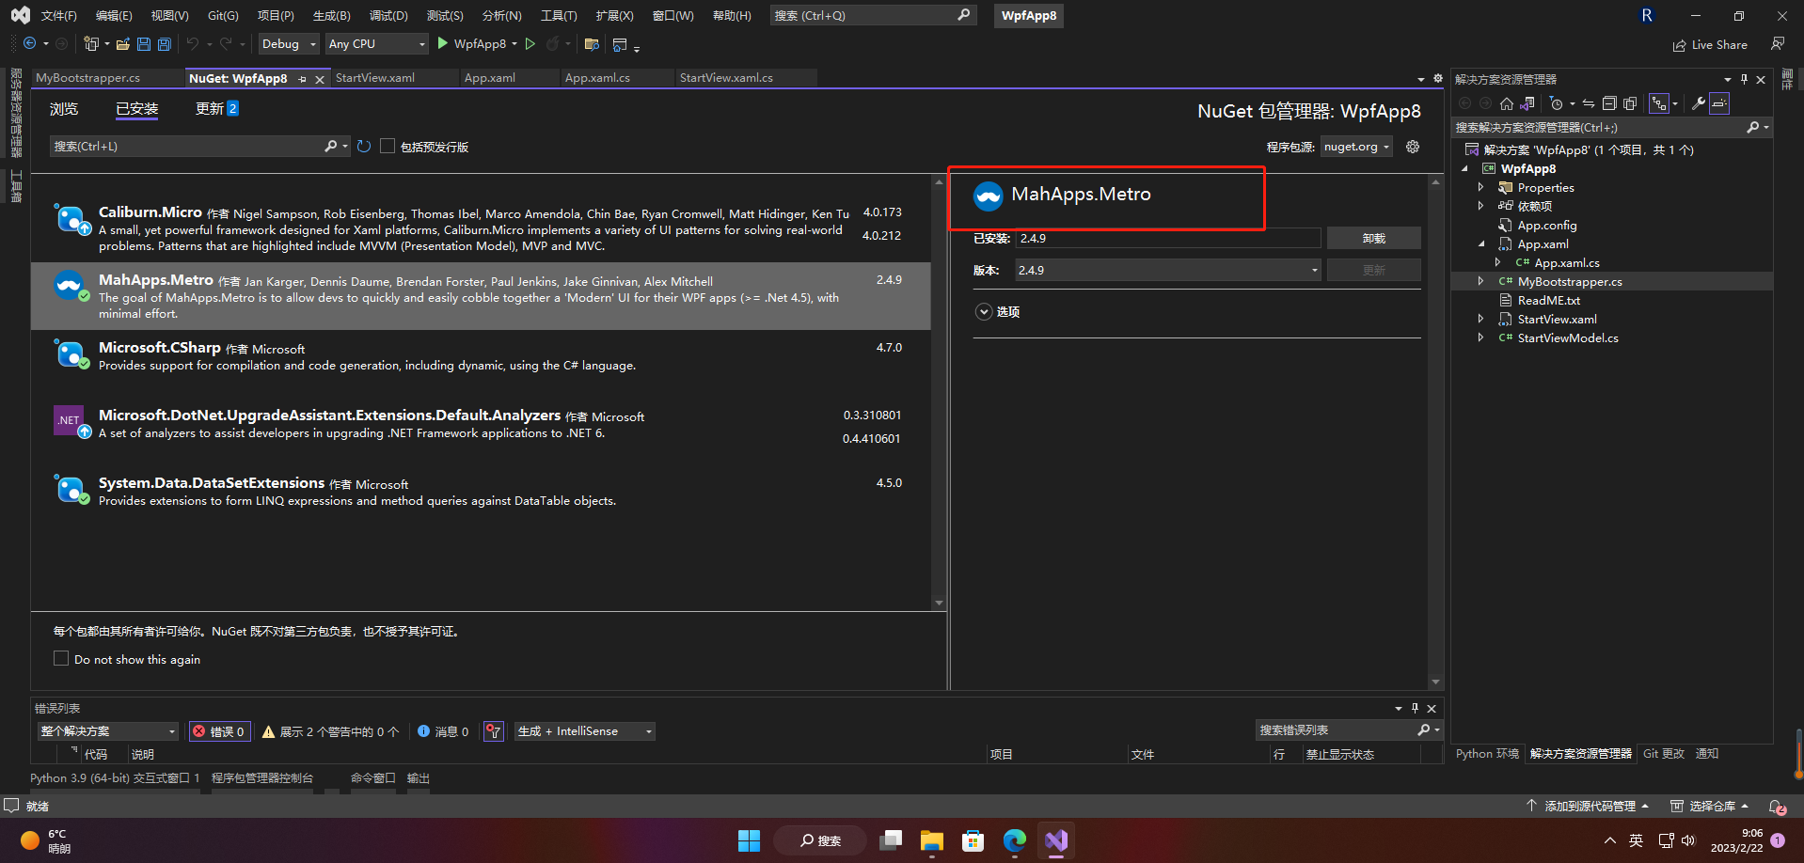Toggle the warnings filter in the error list
Screen dimensions: 1804x863
[330, 731]
